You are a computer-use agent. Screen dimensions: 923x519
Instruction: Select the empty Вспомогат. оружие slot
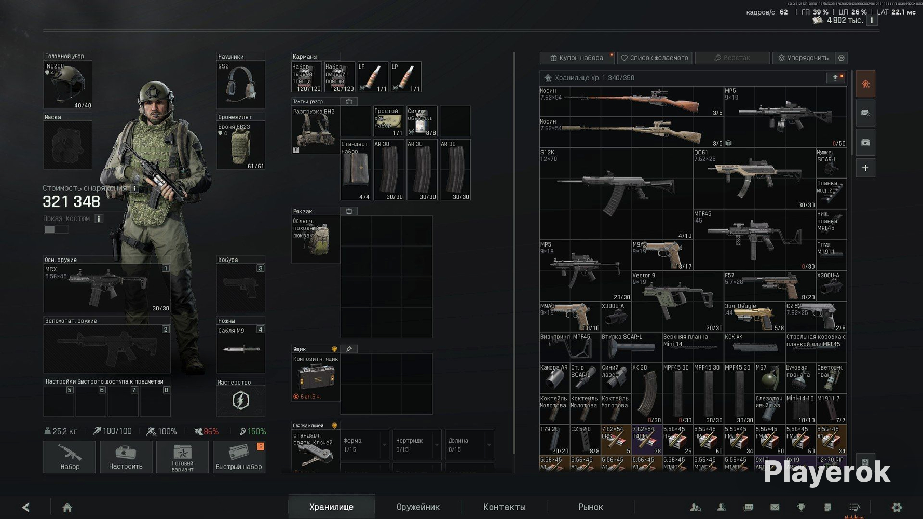[107, 349]
